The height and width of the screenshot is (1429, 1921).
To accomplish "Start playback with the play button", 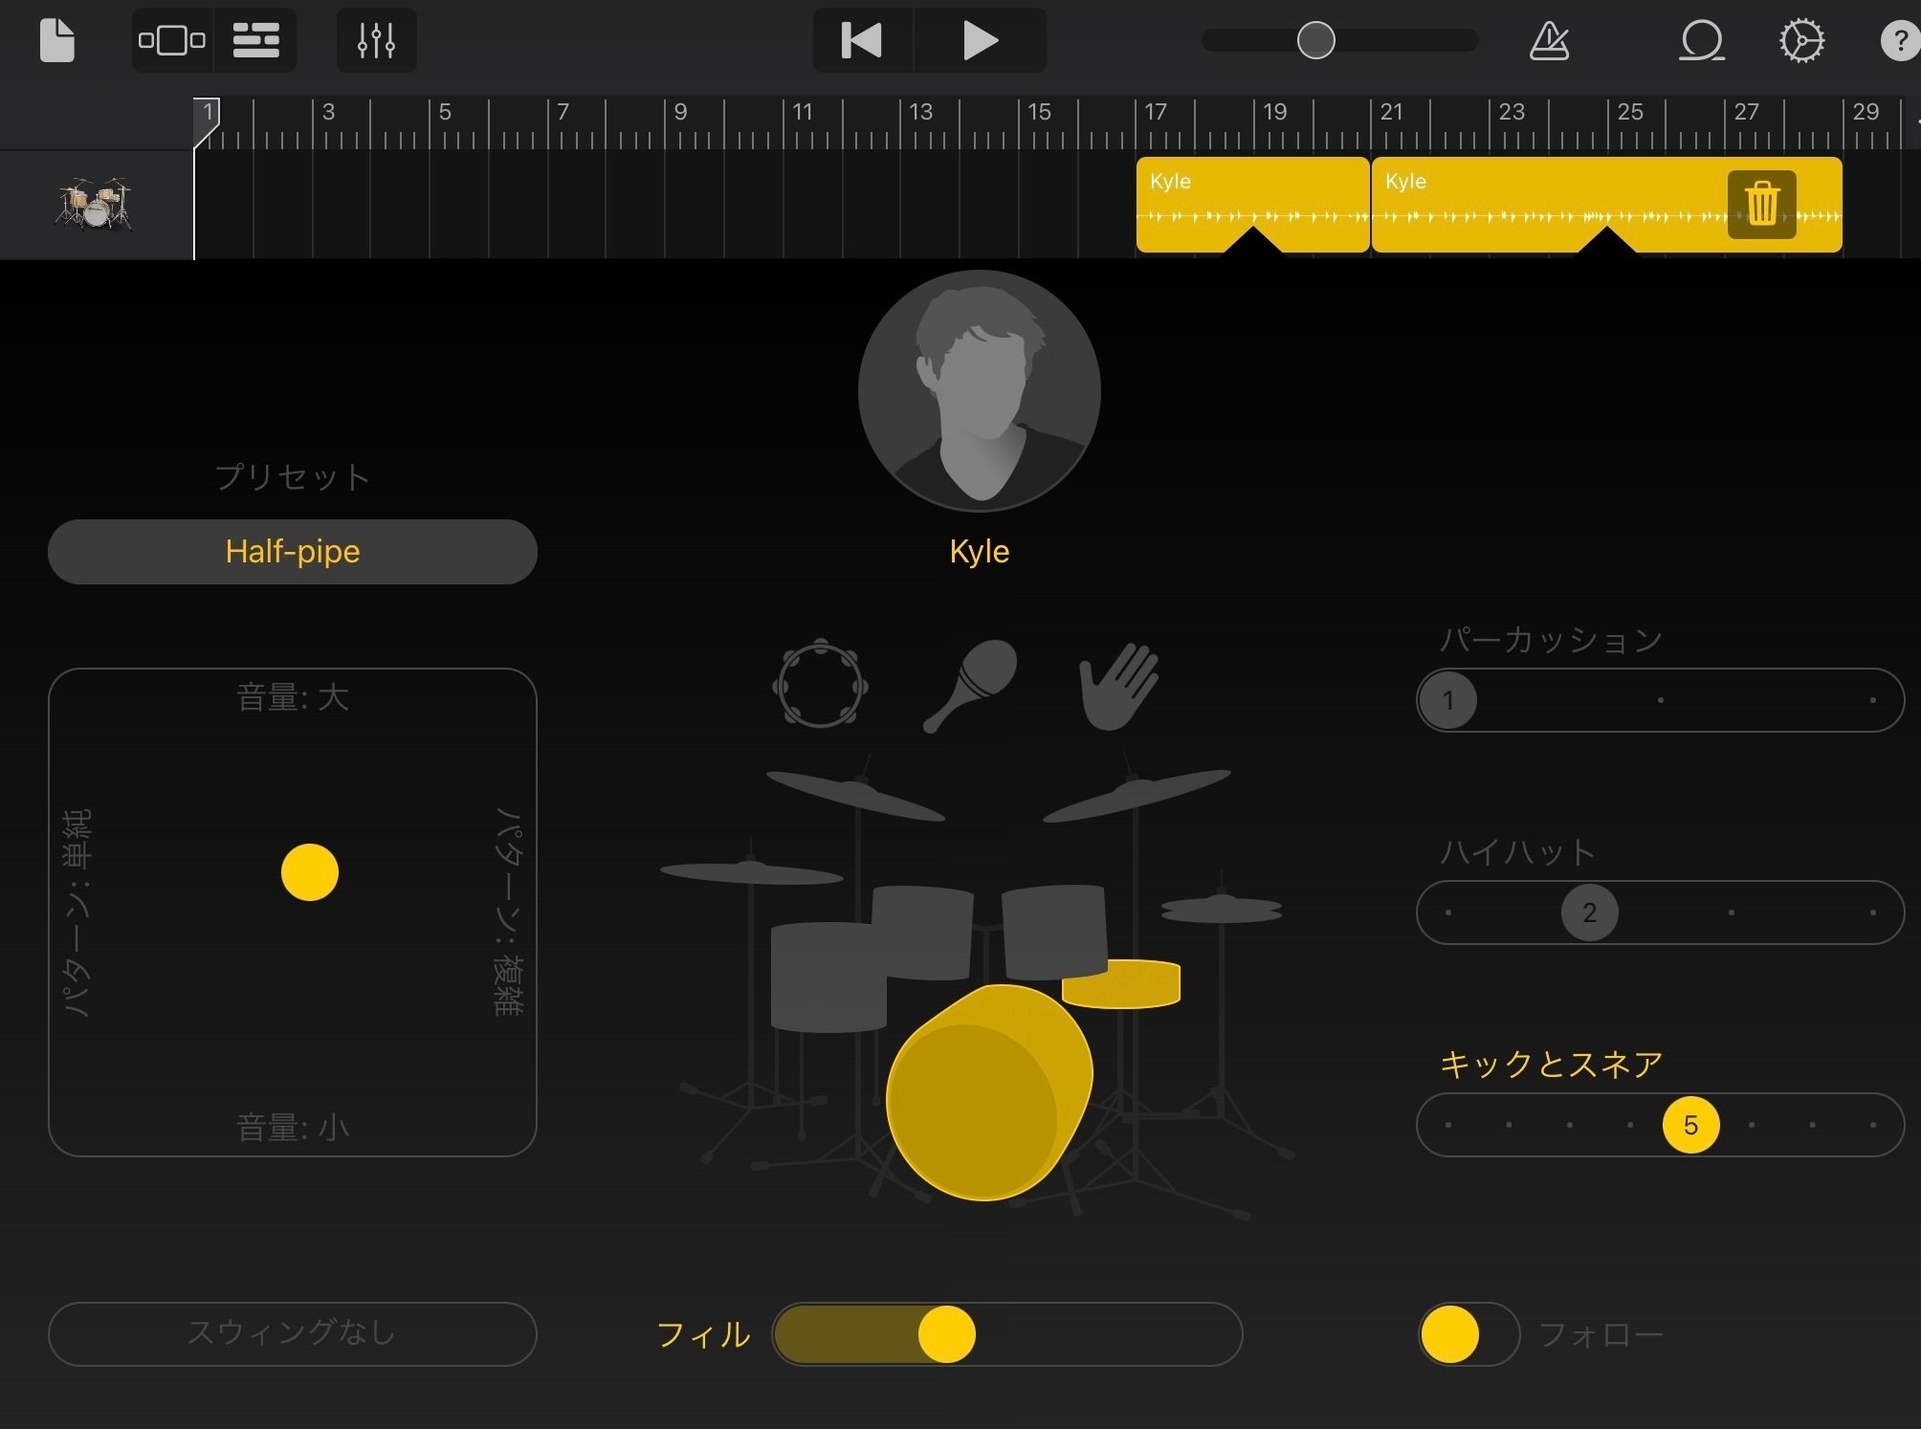I will pos(980,40).
